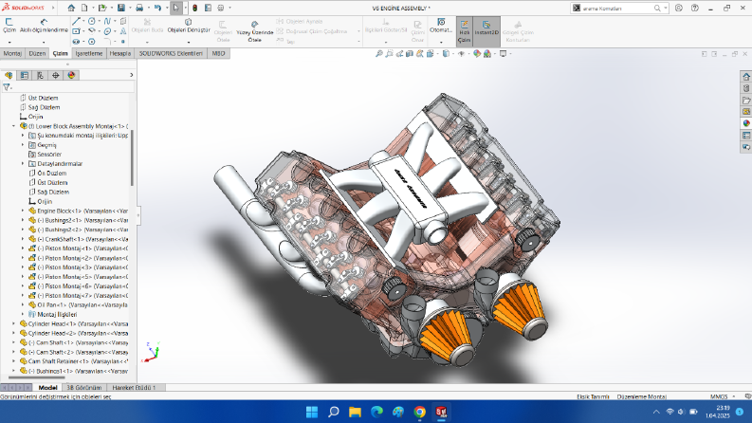Expand the Detaylandırmalar folder

click(x=23, y=163)
